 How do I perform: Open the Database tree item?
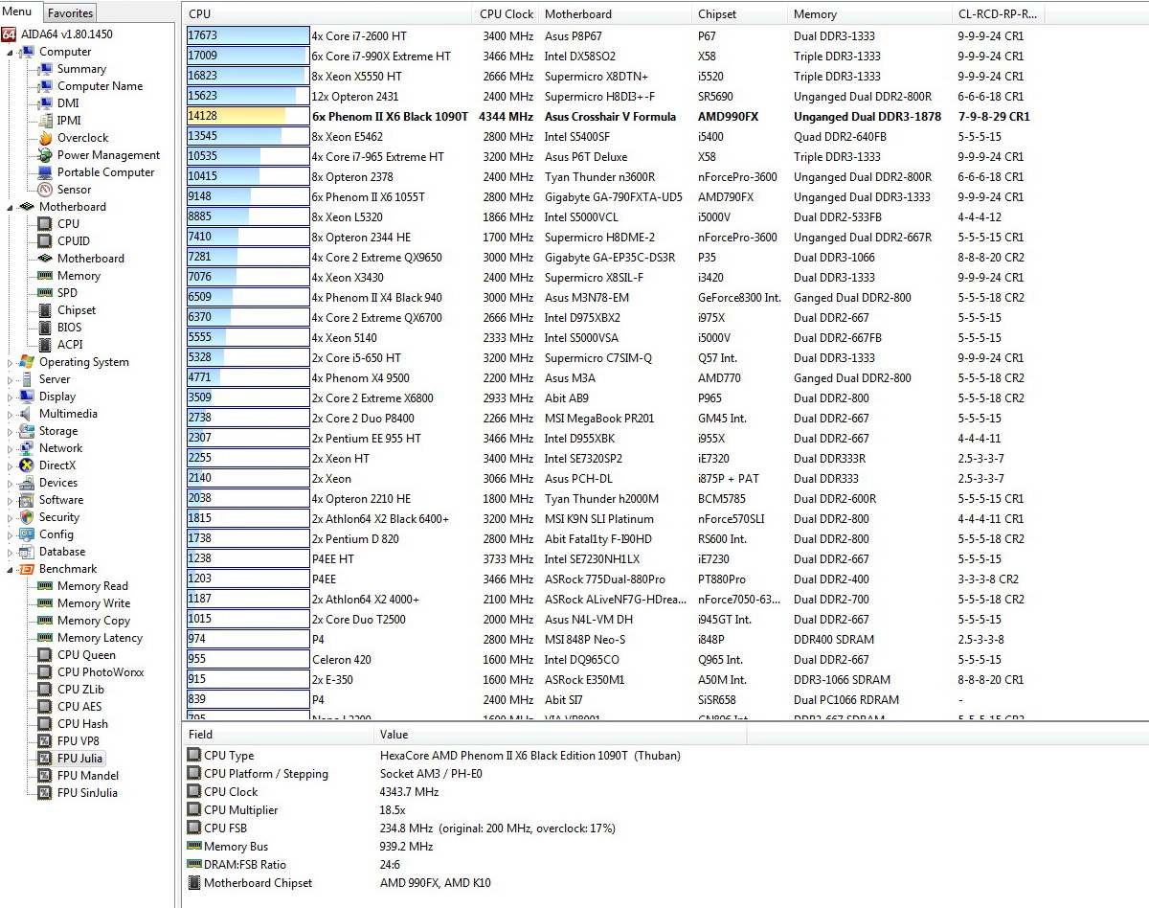[62, 552]
